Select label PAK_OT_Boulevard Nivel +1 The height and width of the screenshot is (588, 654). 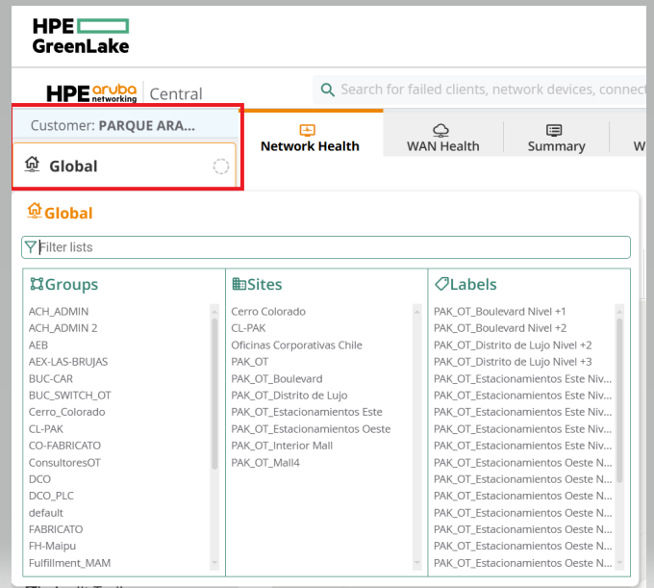tap(500, 311)
